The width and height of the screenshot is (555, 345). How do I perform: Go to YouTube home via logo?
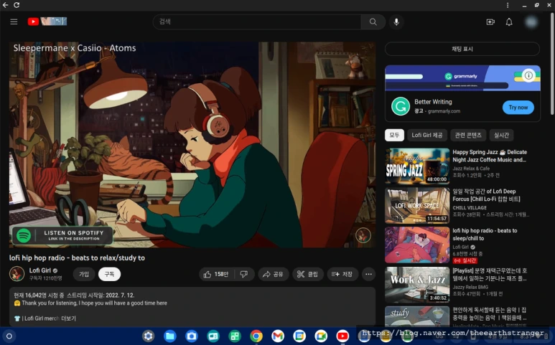coord(47,22)
